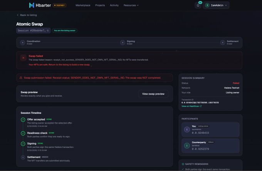Click the Swap preview title
This screenshot has width=262, height=171.
(29, 92)
